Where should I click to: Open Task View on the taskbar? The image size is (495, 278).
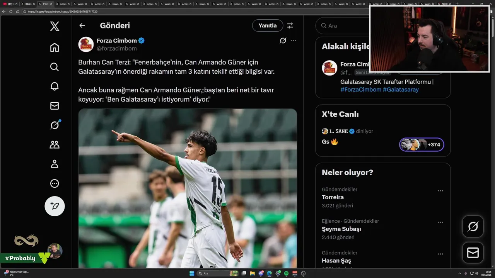[244, 273]
